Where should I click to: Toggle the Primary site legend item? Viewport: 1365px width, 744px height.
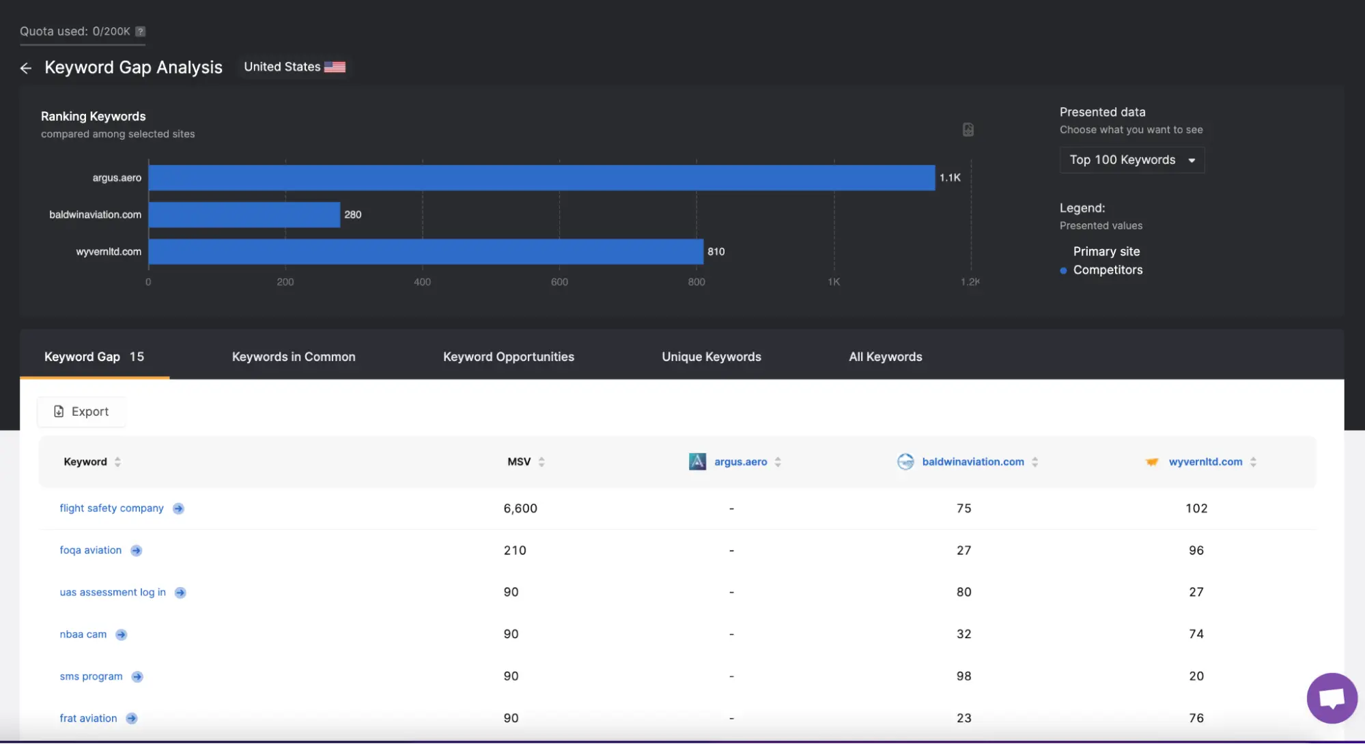point(1106,251)
